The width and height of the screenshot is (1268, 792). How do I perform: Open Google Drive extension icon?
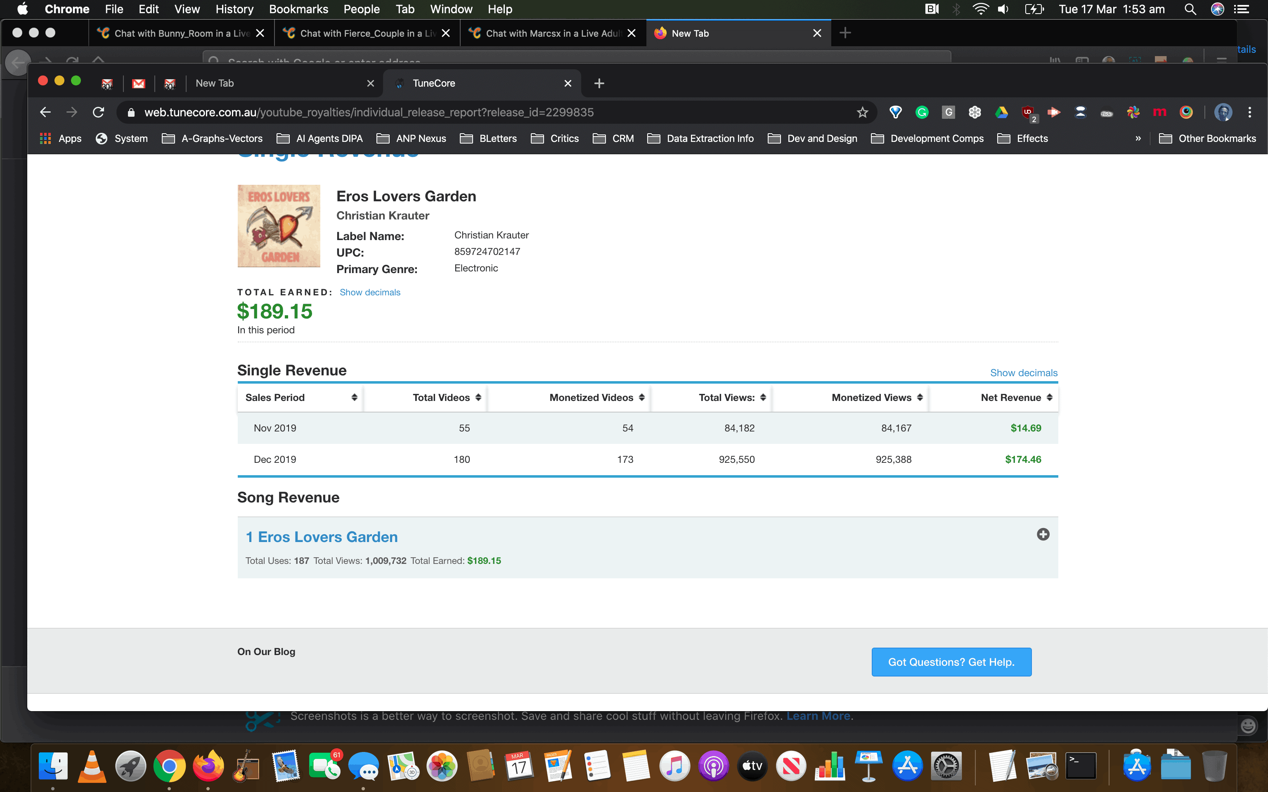[1001, 112]
